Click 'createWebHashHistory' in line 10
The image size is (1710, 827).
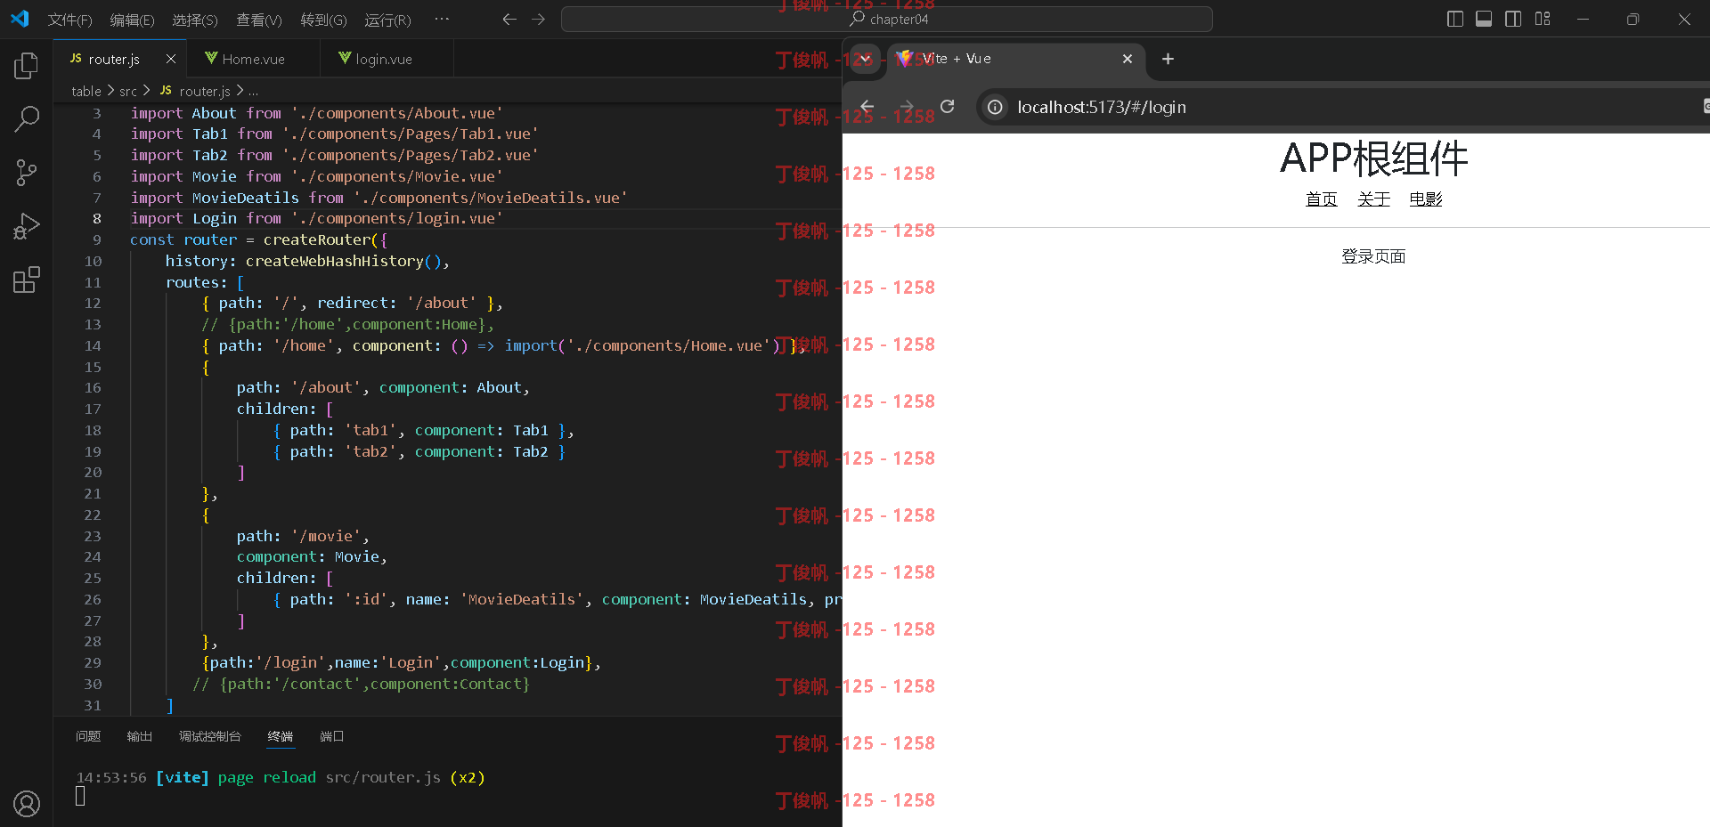(x=334, y=261)
